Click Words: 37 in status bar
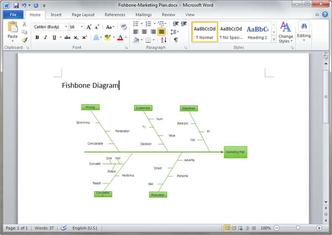332x235 pixels. pos(44,228)
